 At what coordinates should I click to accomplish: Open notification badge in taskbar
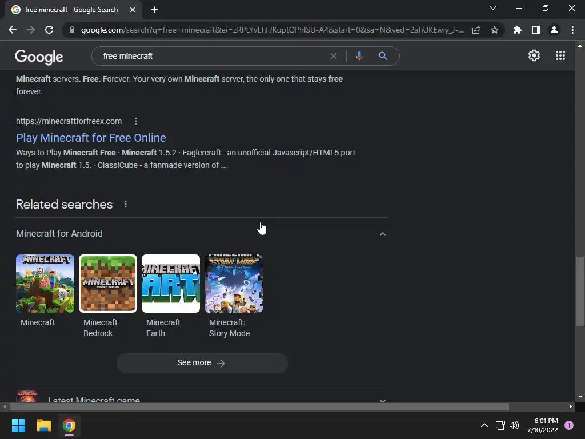point(569,425)
